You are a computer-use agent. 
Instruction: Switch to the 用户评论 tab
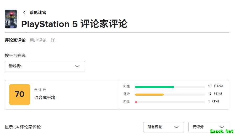pyautogui.click(x=38, y=40)
